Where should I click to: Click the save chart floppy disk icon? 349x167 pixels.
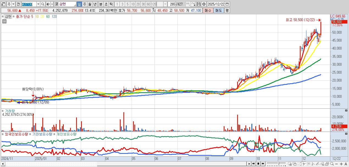198,4
